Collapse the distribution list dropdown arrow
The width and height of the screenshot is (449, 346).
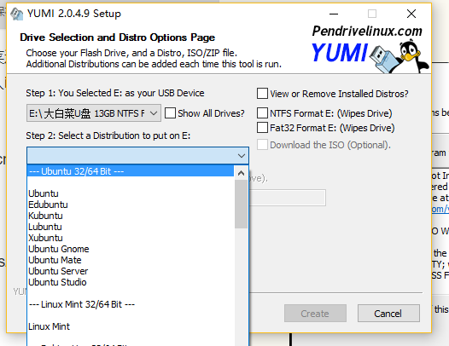(242, 156)
